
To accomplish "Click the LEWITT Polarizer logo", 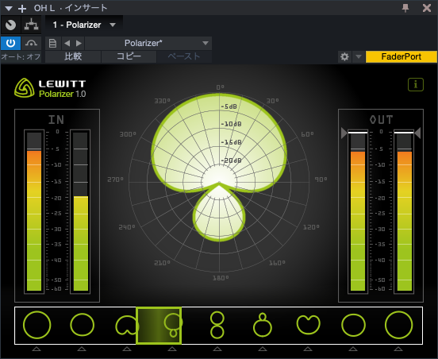I will click(50, 88).
